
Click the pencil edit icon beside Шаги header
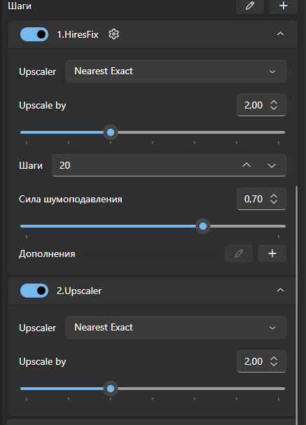tap(250, 6)
